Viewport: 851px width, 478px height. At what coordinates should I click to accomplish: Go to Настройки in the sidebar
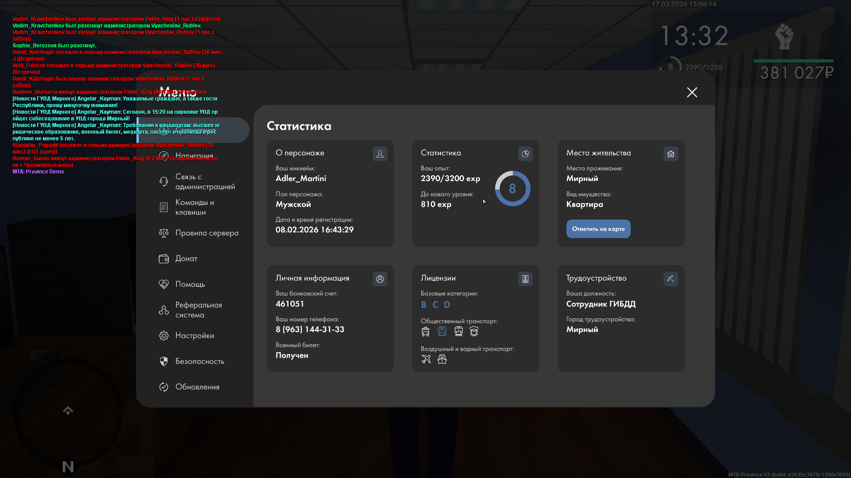194,335
